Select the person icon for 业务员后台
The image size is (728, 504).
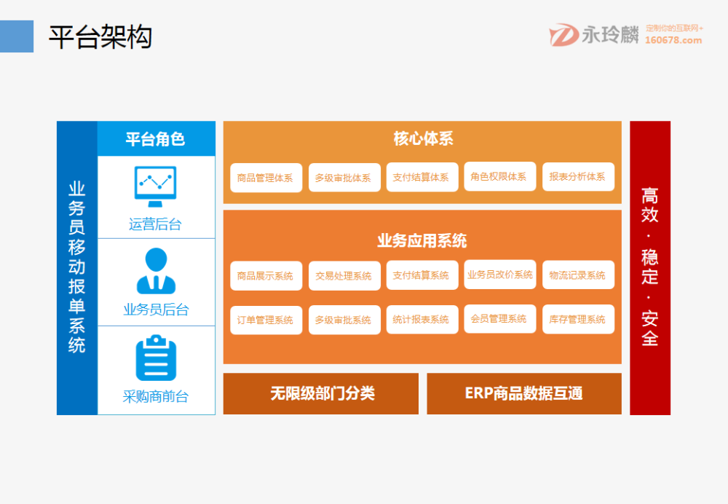pos(154,271)
